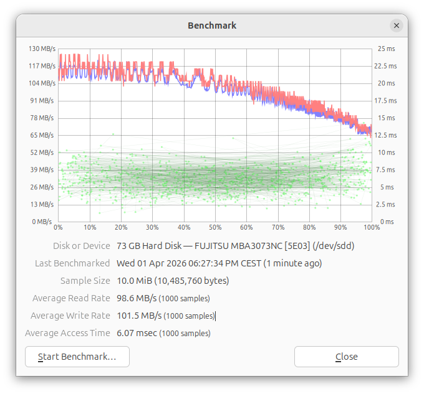Viewport: 424px width, 394px height.
Task: Click the 0 MB/s left axis label
Action: (44, 222)
